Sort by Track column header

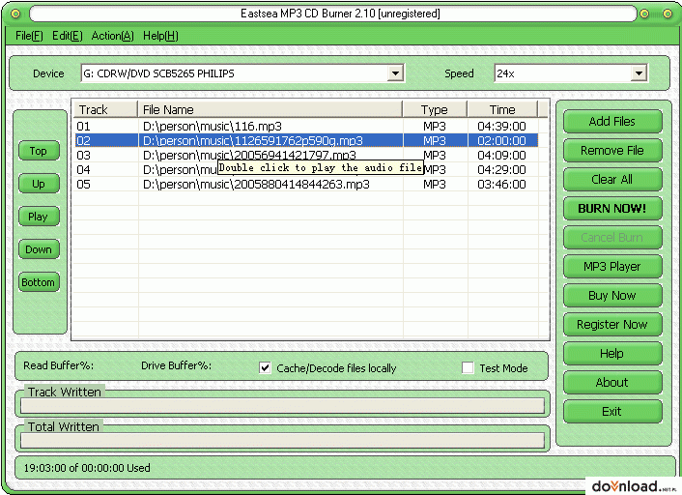(x=105, y=109)
